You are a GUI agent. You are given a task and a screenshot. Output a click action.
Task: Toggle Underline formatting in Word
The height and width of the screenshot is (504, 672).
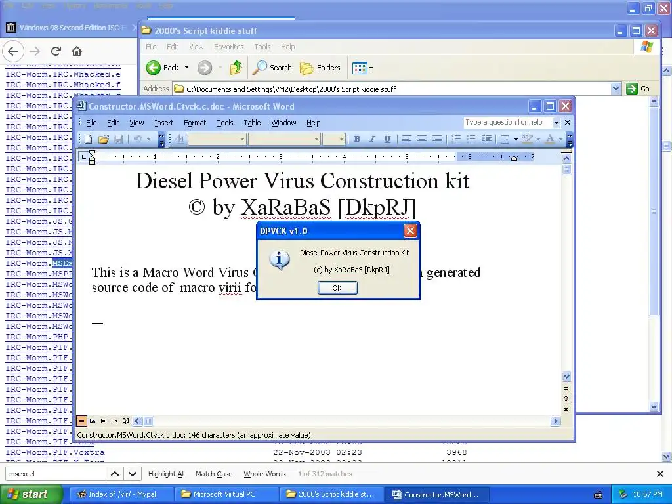387,139
